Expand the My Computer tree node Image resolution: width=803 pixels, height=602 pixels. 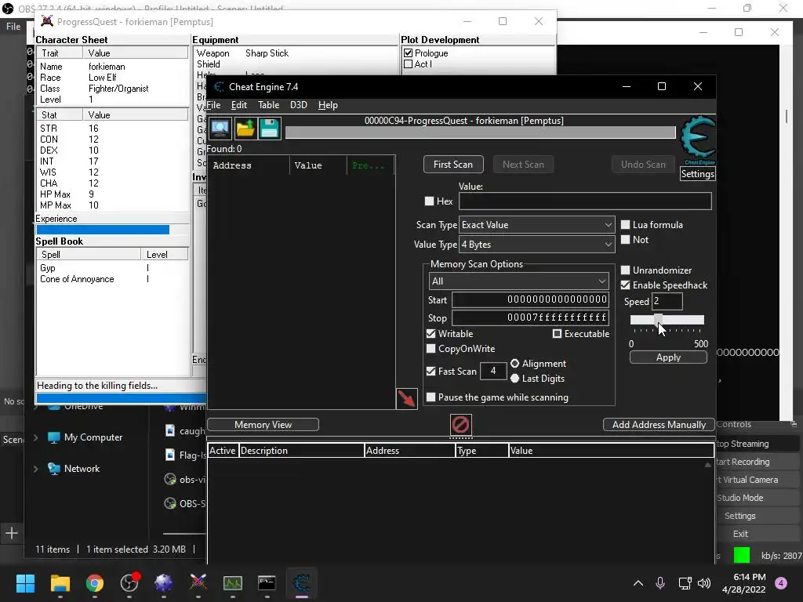coord(35,437)
